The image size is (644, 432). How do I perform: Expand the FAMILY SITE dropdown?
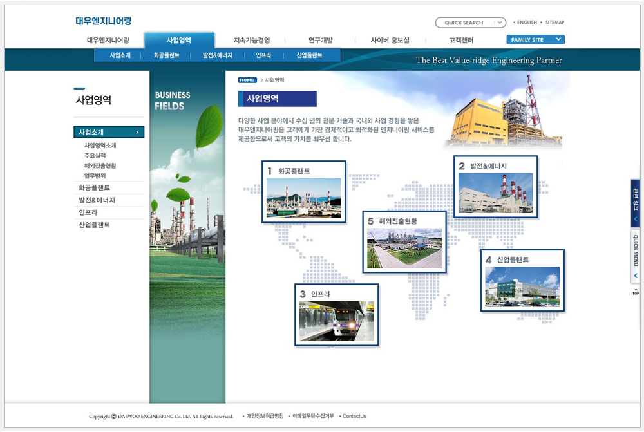pos(535,40)
